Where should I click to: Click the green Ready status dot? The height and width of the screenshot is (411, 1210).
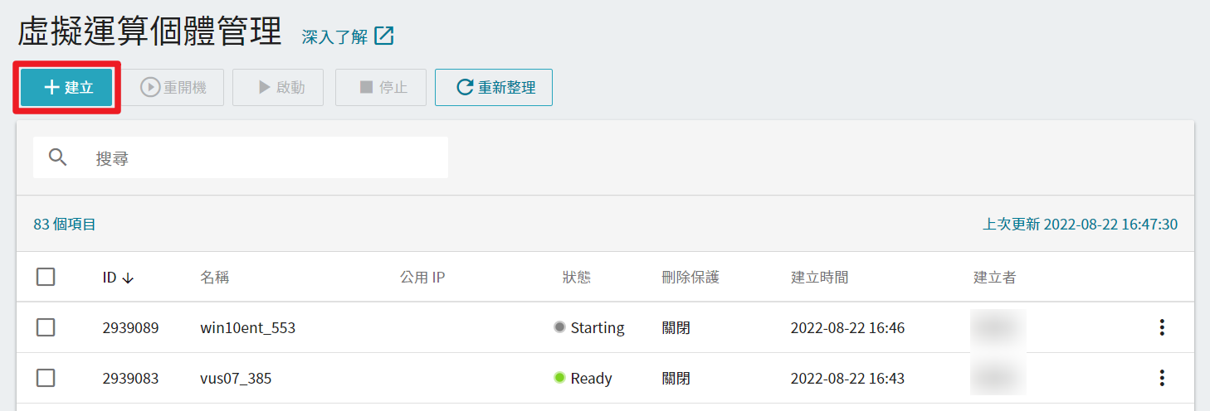pyautogui.click(x=559, y=378)
